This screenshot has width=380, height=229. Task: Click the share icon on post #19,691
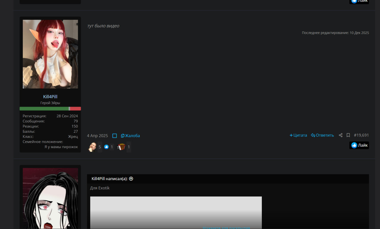point(341,135)
